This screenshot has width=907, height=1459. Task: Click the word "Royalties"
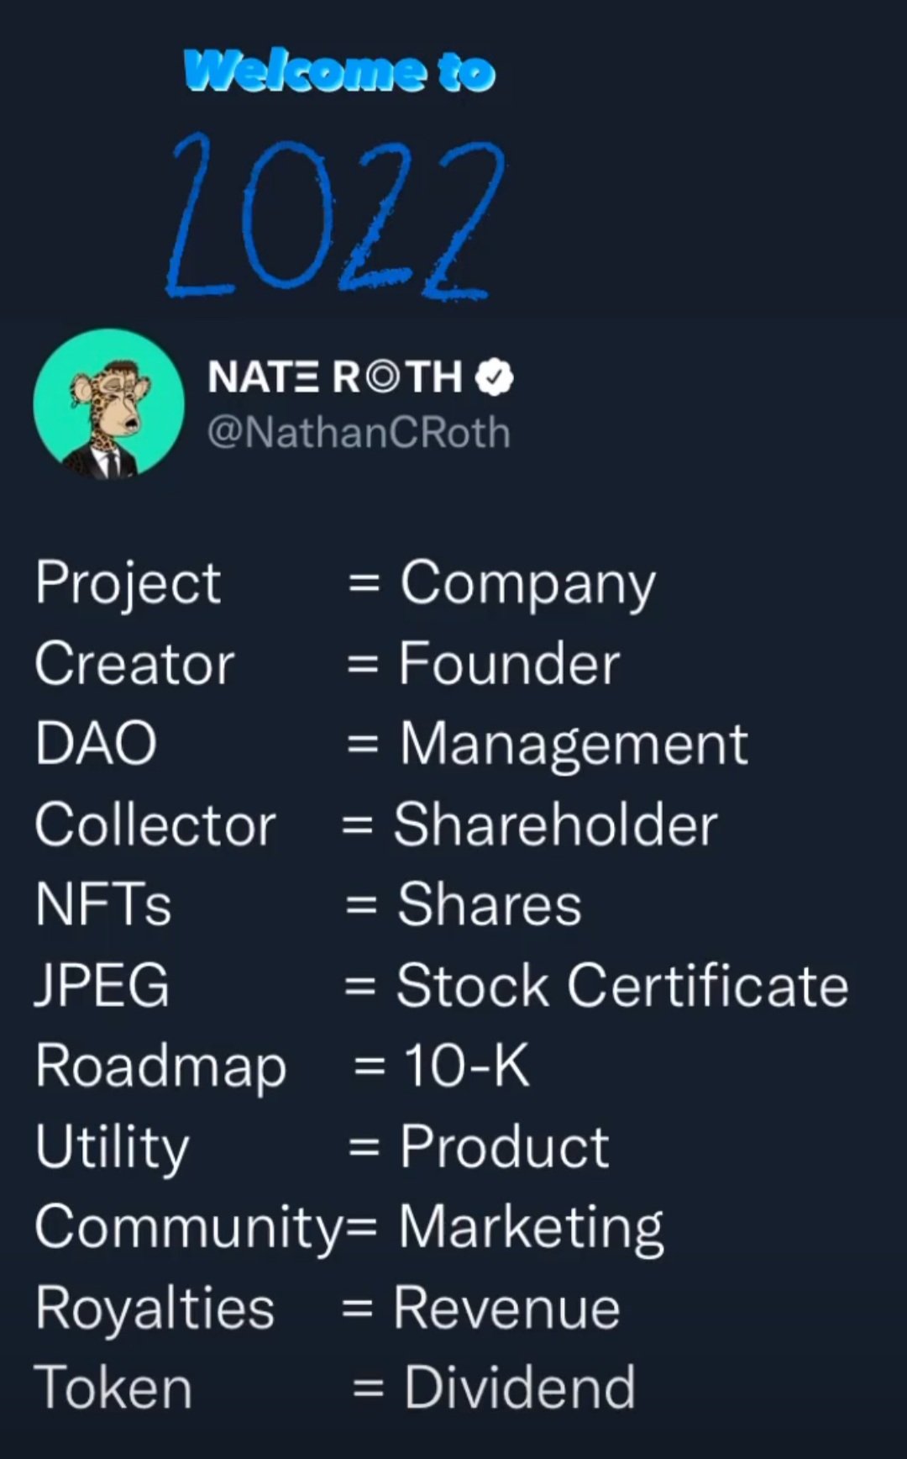click(155, 1308)
